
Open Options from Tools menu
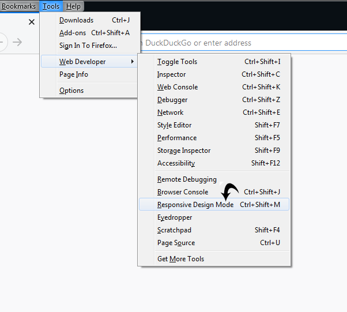coord(89,91)
